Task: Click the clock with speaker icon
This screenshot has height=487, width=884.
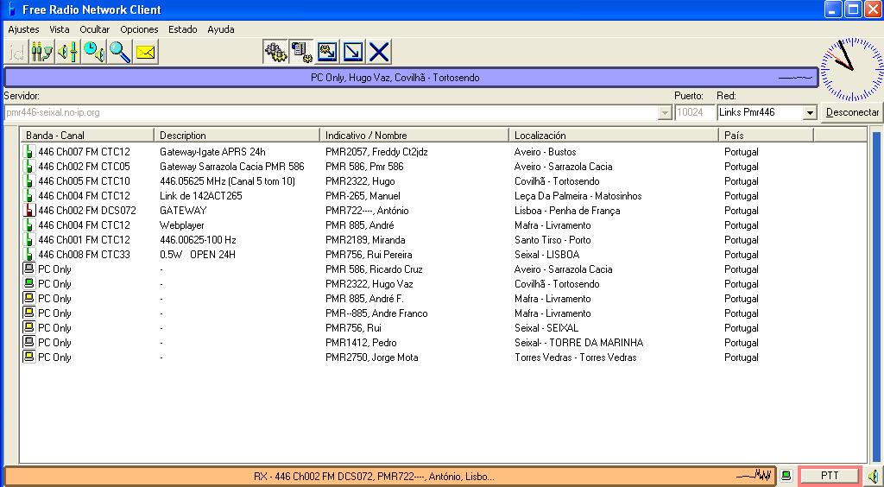Action: [94, 53]
